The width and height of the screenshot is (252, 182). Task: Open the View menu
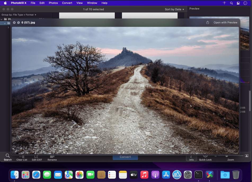pos(79,3)
